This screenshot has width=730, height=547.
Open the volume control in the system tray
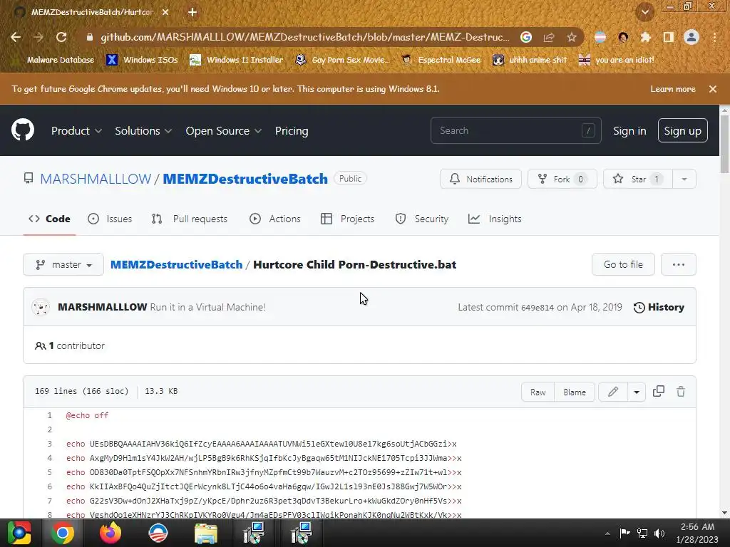point(659,533)
